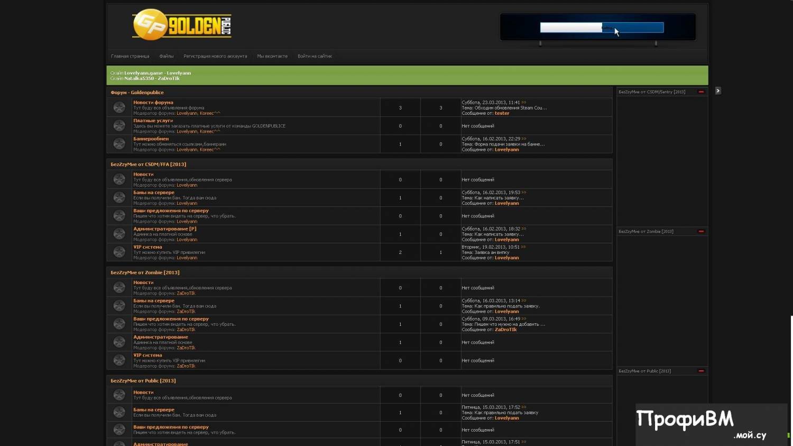Image resolution: width=793 pixels, height=446 pixels.
Task: Open the Баннерообмен forum
Action: [x=151, y=139]
